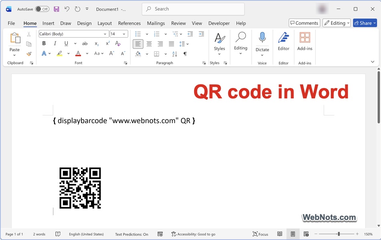Click Decrease Font Size icon
Screen dimensions: 381x240
click(123, 53)
